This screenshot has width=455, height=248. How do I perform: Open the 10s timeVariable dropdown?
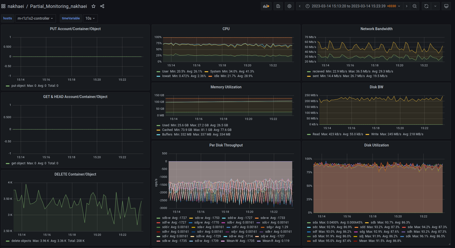tap(90, 18)
